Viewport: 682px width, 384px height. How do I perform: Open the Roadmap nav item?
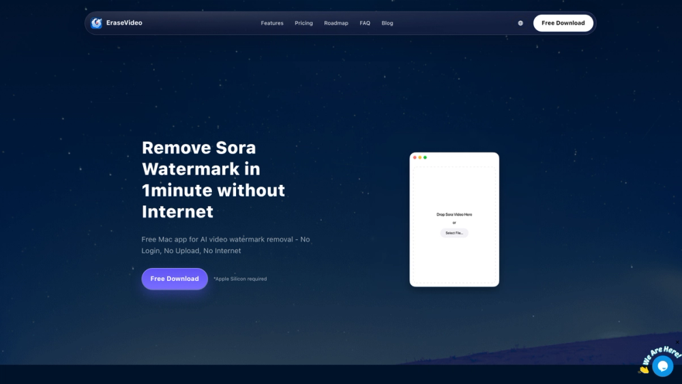[336, 23]
